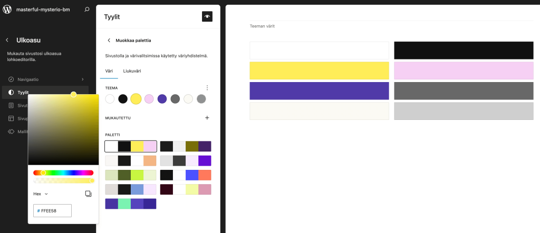The height and width of the screenshot is (233, 540).
Task: Click the light gray bar in preview
Action: point(464,111)
